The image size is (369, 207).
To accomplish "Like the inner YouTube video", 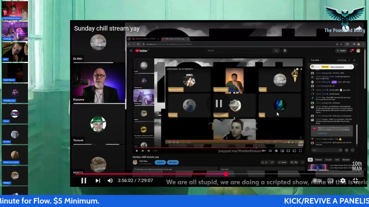I will pos(264,162).
